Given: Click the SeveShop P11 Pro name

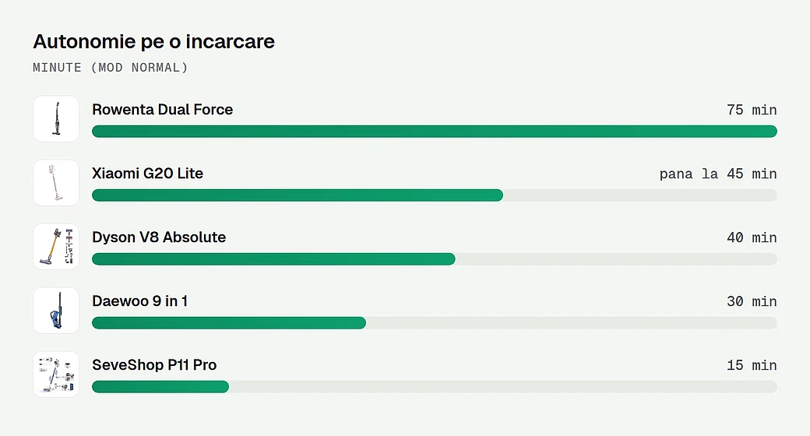Looking at the screenshot, I should click(x=154, y=365).
